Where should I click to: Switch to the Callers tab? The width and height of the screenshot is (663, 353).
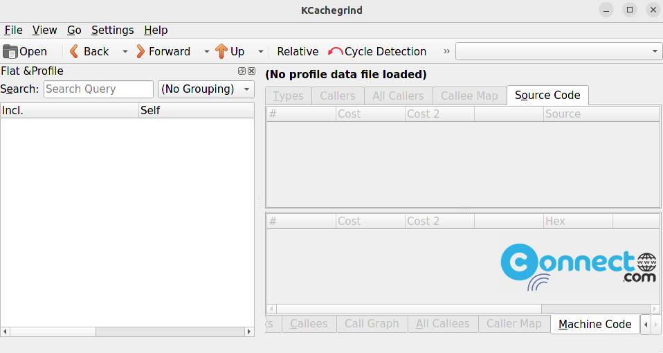338,96
